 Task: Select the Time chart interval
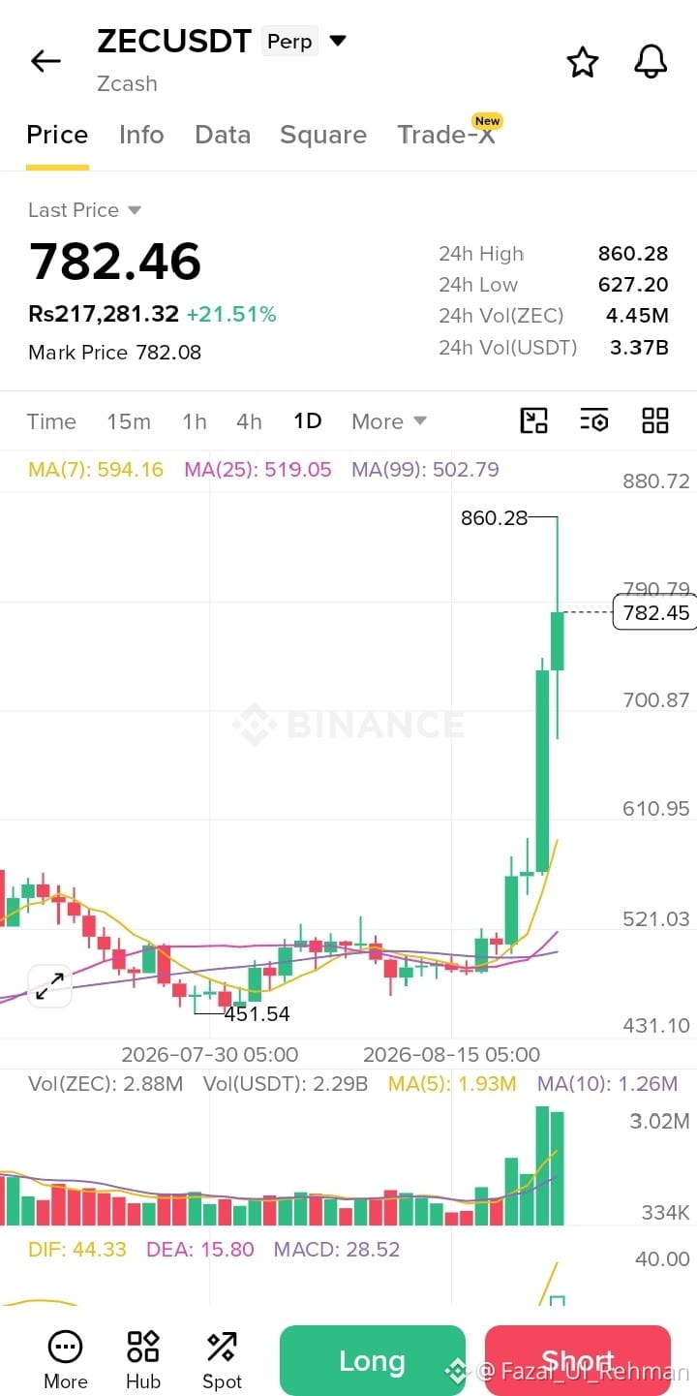pos(51,421)
